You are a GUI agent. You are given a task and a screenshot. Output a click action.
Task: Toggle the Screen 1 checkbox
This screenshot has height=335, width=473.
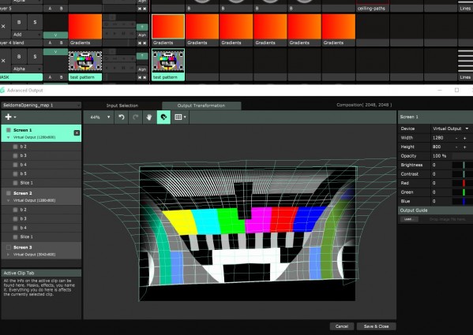coord(9,130)
